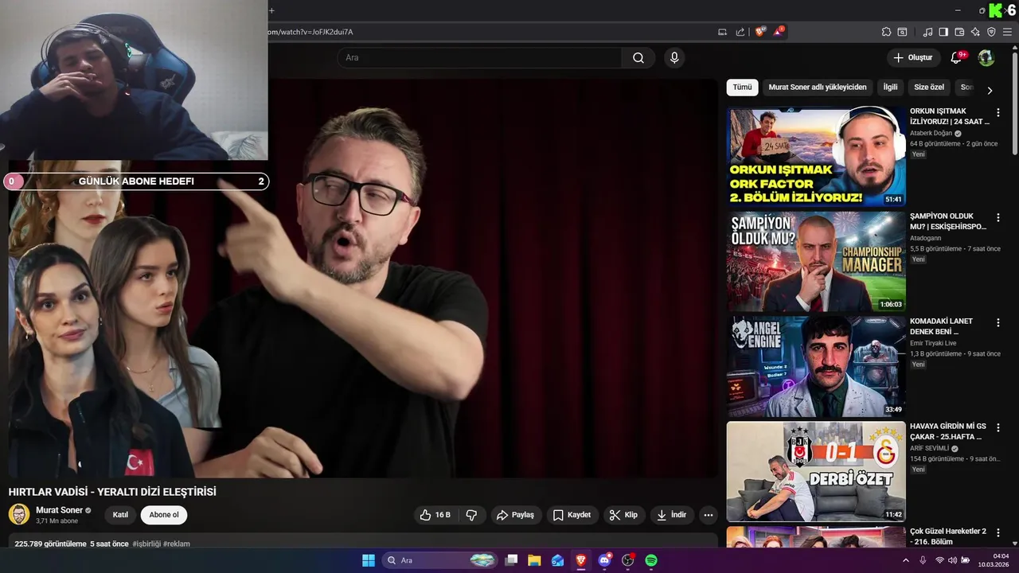Download the video with İndir button
1019x573 pixels.
click(671, 515)
